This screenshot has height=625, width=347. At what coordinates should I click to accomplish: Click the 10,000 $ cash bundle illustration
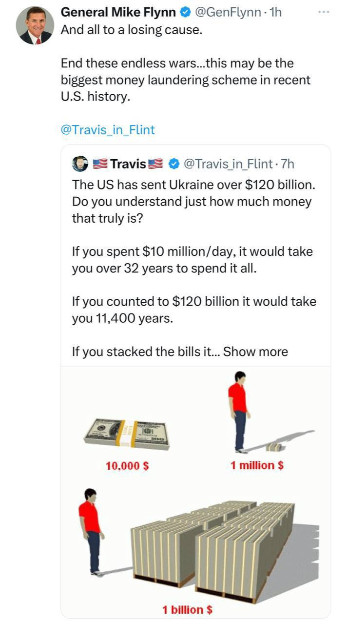(x=127, y=434)
